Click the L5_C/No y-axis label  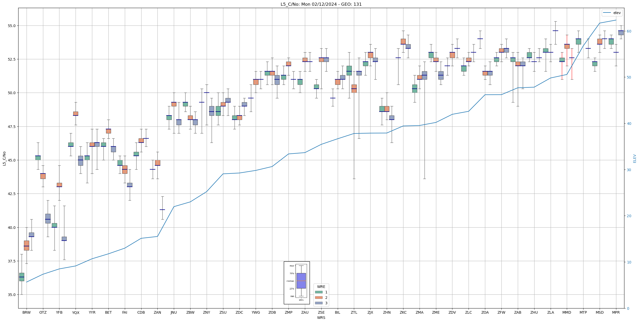click(4, 158)
